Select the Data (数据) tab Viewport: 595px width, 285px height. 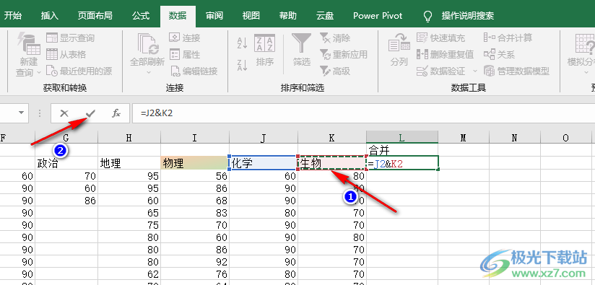tap(178, 16)
